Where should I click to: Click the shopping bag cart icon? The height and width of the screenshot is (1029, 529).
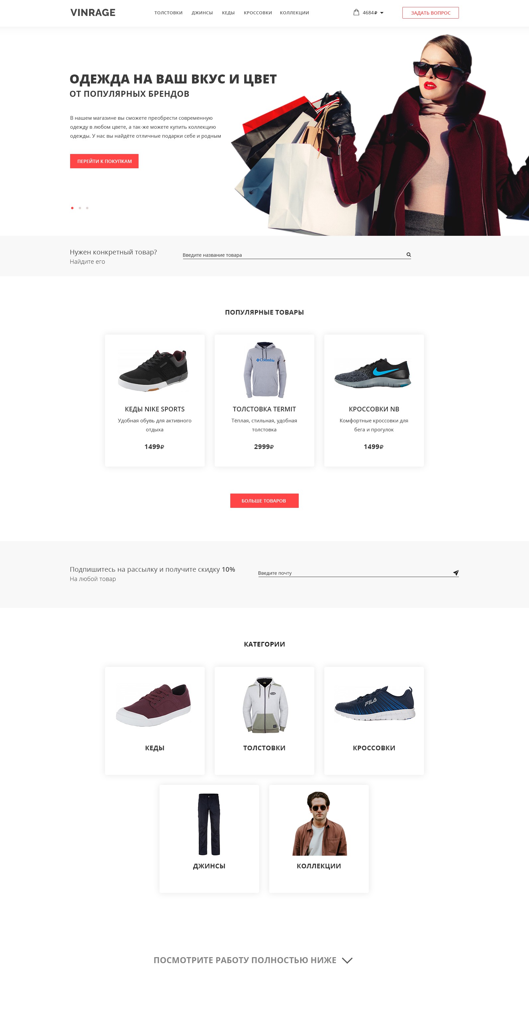click(x=356, y=12)
